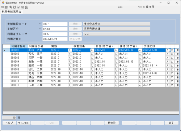Click the 印 button in row 999006
Image resolution: width=181 pixels, height=131 pixels.
click(172, 69)
